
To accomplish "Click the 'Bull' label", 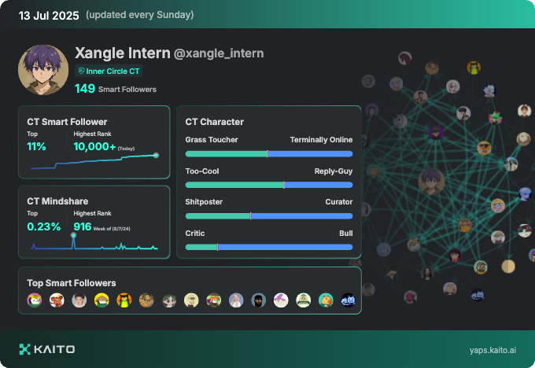I will click(x=345, y=234).
